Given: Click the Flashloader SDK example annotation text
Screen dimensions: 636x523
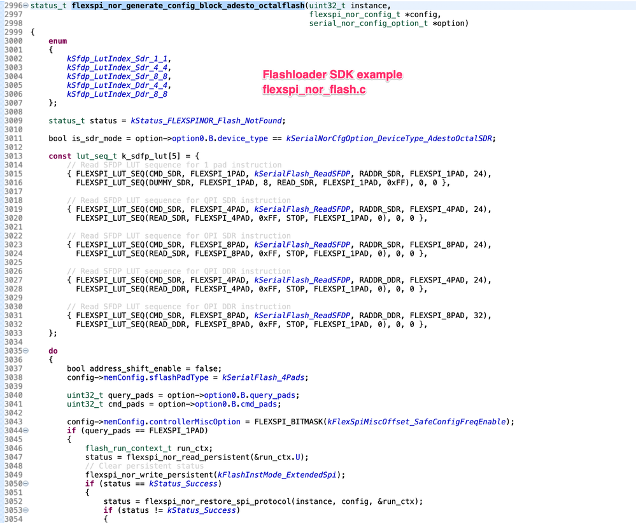Looking at the screenshot, I should click(x=332, y=74).
